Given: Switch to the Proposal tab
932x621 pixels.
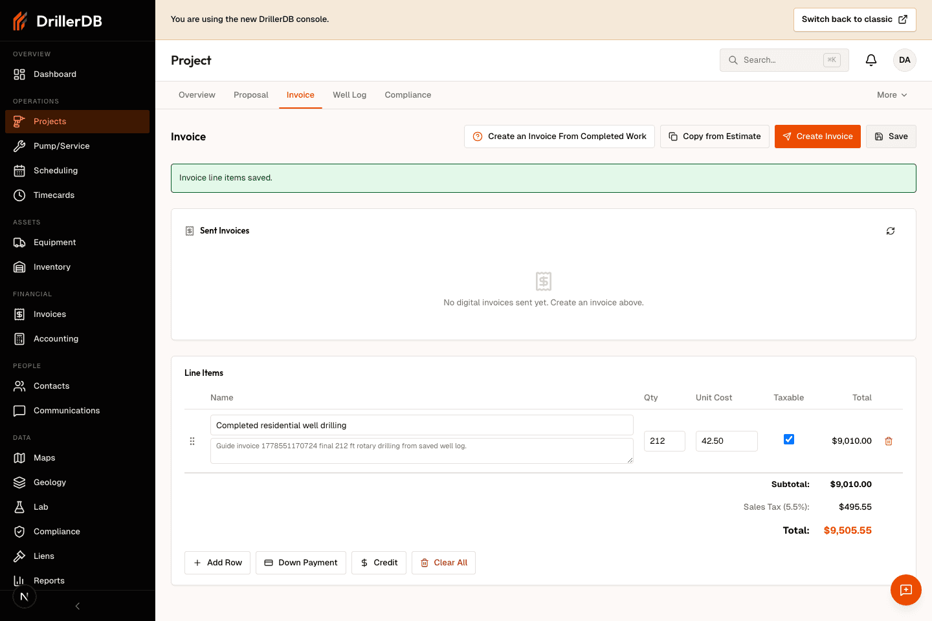Looking at the screenshot, I should 251,95.
